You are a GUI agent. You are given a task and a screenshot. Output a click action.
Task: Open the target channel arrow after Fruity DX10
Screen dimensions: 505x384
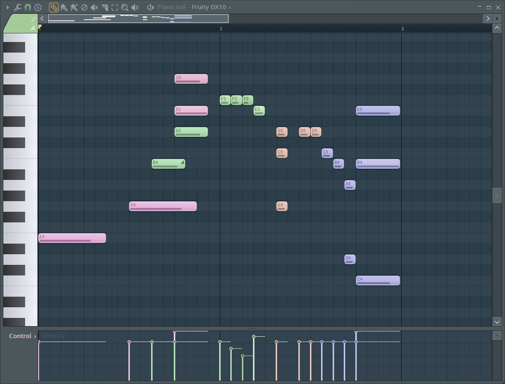point(229,7)
